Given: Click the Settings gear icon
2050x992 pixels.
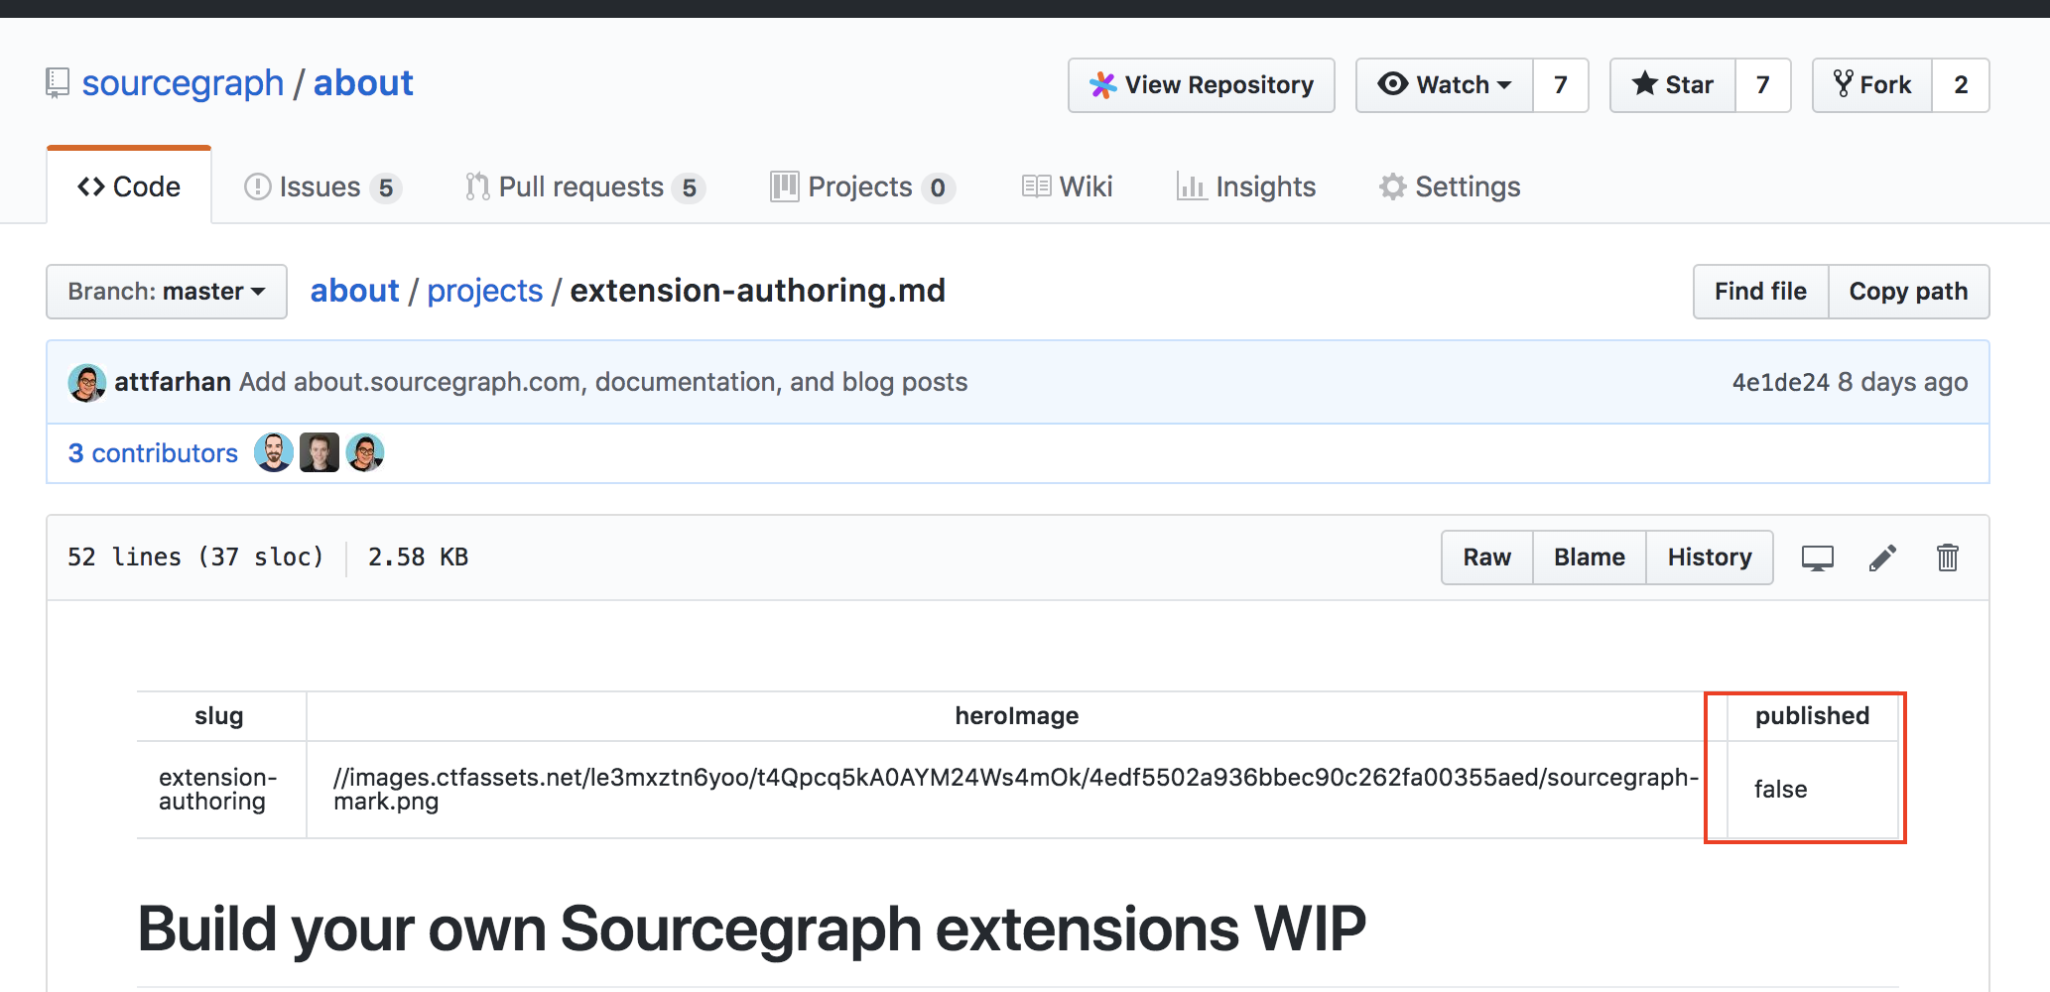Looking at the screenshot, I should (x=1393, y=186).
